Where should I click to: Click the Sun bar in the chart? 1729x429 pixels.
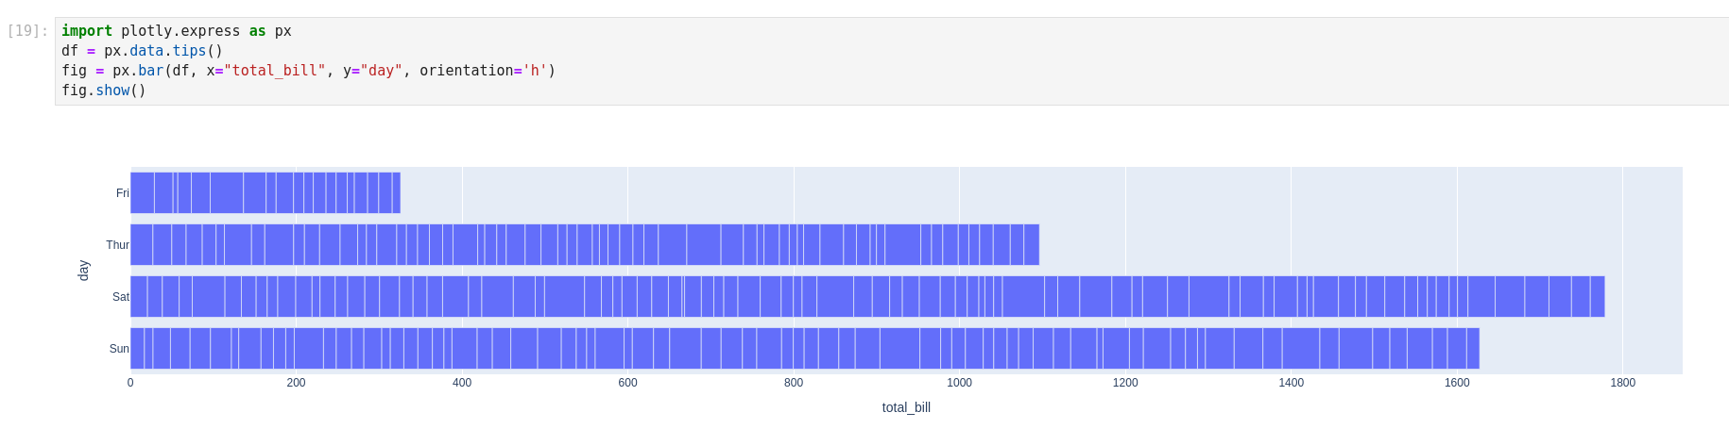[x=804, y=349]
